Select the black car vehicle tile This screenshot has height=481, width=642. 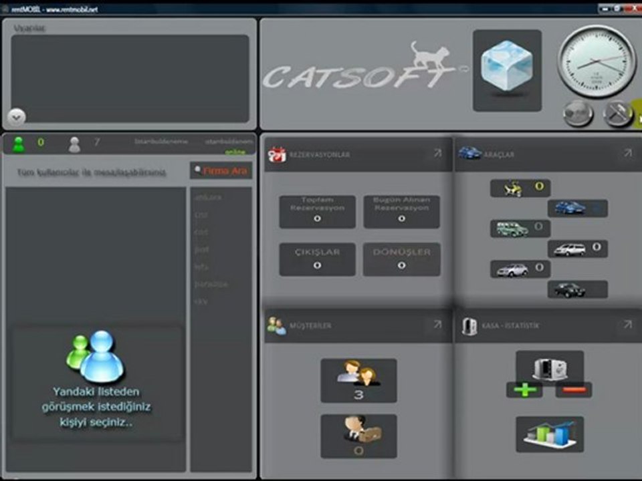click(x=578, y=289)
